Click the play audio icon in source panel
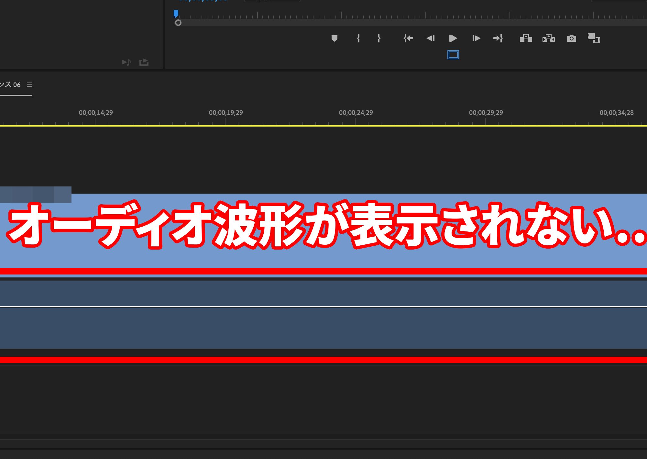 click(x=126, y=62)
